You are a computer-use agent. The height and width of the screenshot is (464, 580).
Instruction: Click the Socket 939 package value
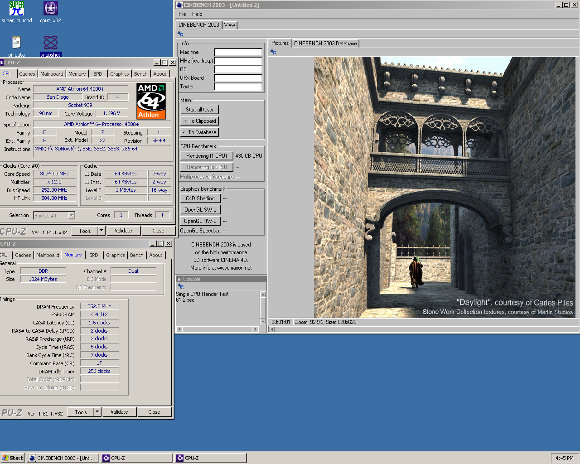point(80,105)
